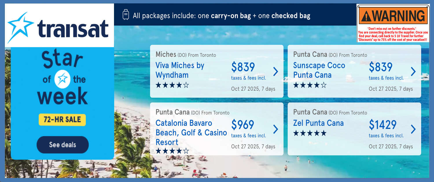434x182 pixels.
Task: Open the Zel Punta Cana hotel link
Action: (318, 123)
